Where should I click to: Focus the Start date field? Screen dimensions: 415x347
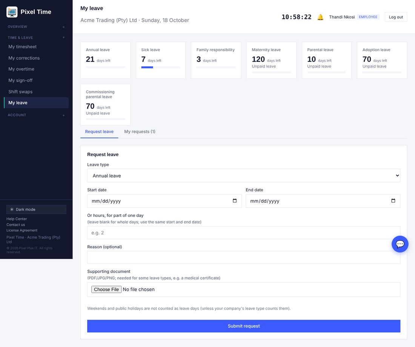tap(164, 201)
